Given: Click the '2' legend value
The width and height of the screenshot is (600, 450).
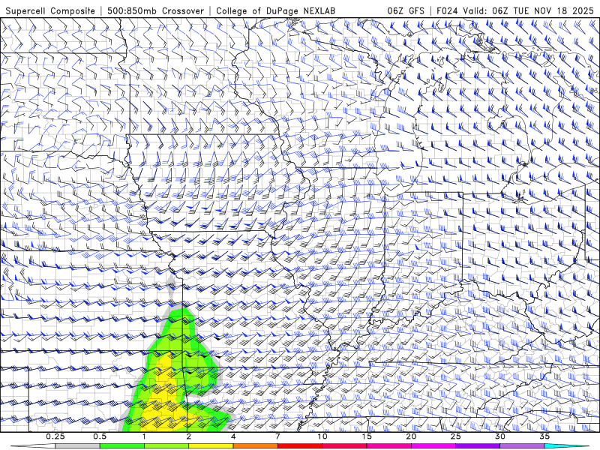Looking at the screenshot, I should click(x=189, y=436).
